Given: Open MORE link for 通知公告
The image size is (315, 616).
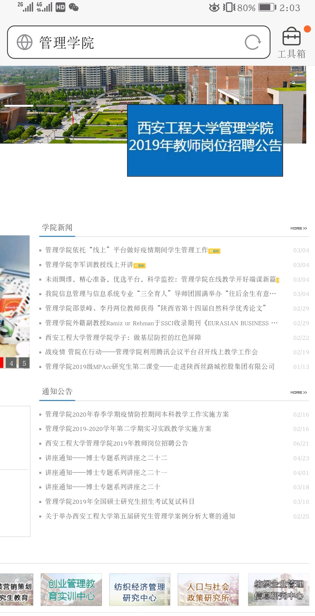Looking at the screenshot, I should [x=299, y=392].
